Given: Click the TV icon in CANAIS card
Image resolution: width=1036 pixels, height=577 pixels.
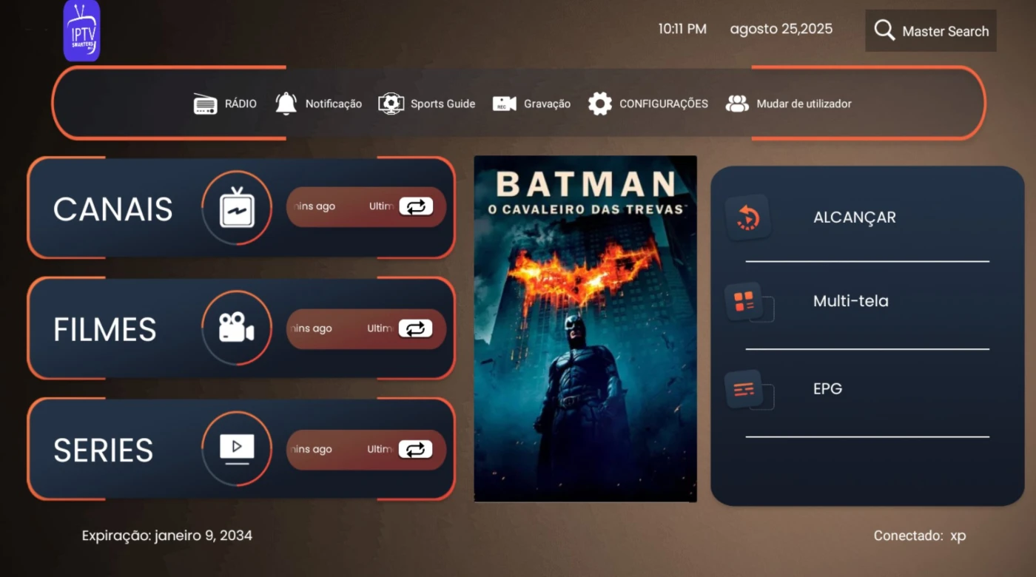Looking at the screenshot, I should pyautogui.click(x=237, y=208).
